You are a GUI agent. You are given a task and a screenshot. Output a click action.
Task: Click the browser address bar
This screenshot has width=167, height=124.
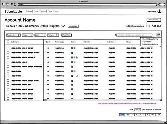point(87,5)
